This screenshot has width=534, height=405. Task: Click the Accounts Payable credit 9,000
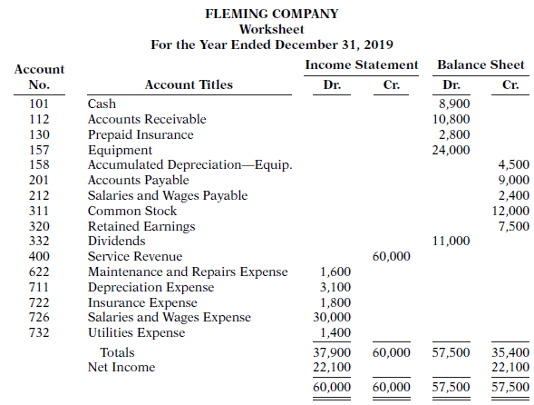tap(514, 180)
